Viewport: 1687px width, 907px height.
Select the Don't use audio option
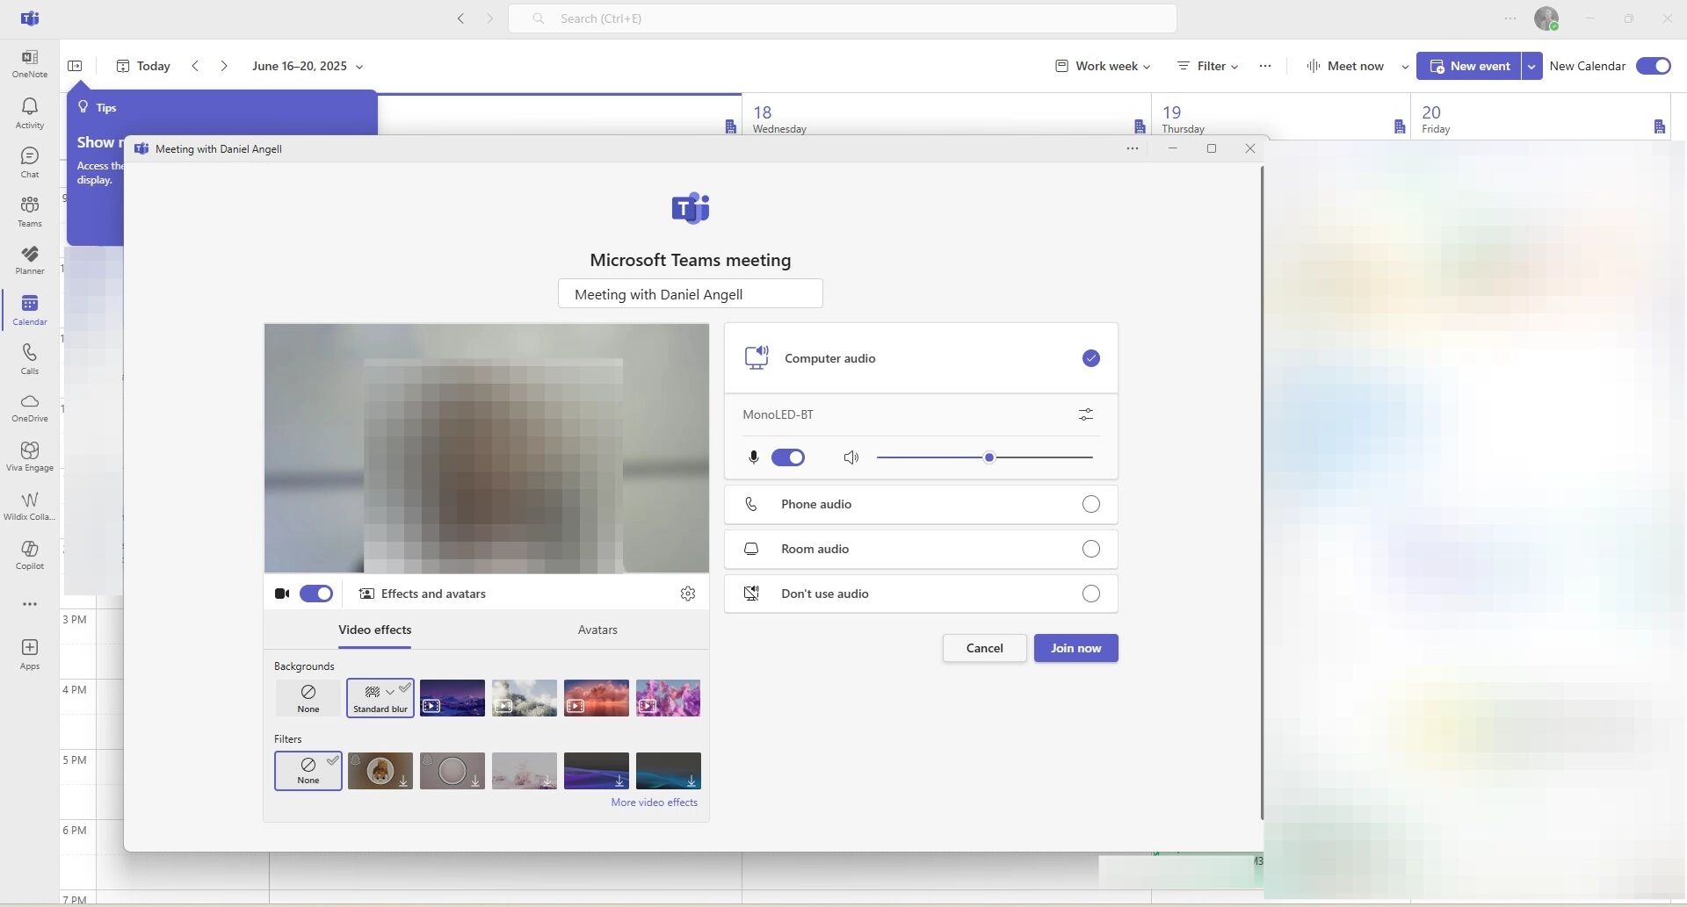pyautogui.click(x=921, y=594)
